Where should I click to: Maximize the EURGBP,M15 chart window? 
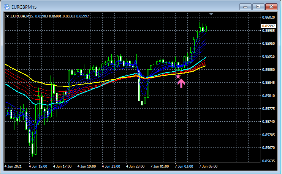258,7
